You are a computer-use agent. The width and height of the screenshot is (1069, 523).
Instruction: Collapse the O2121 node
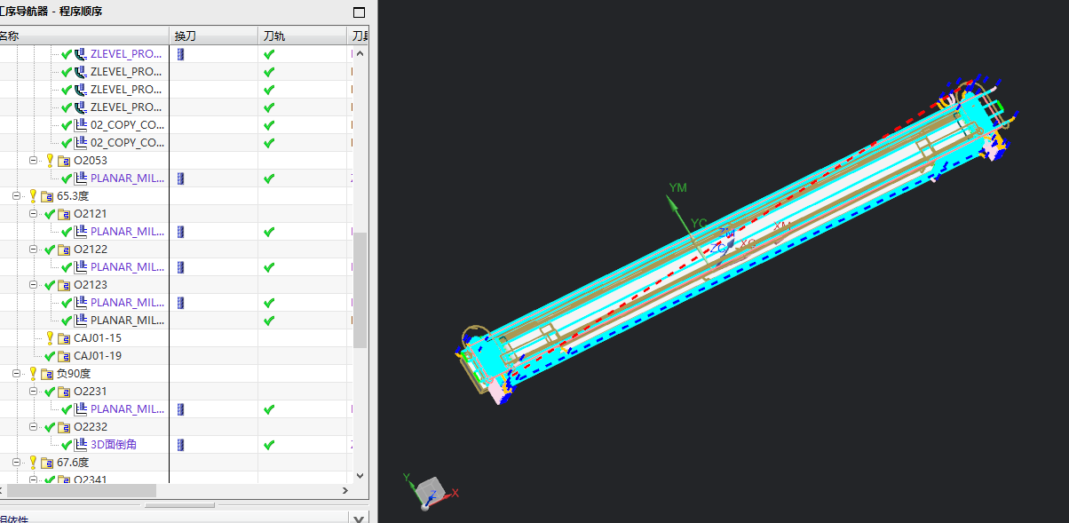[x=34, y=214]
